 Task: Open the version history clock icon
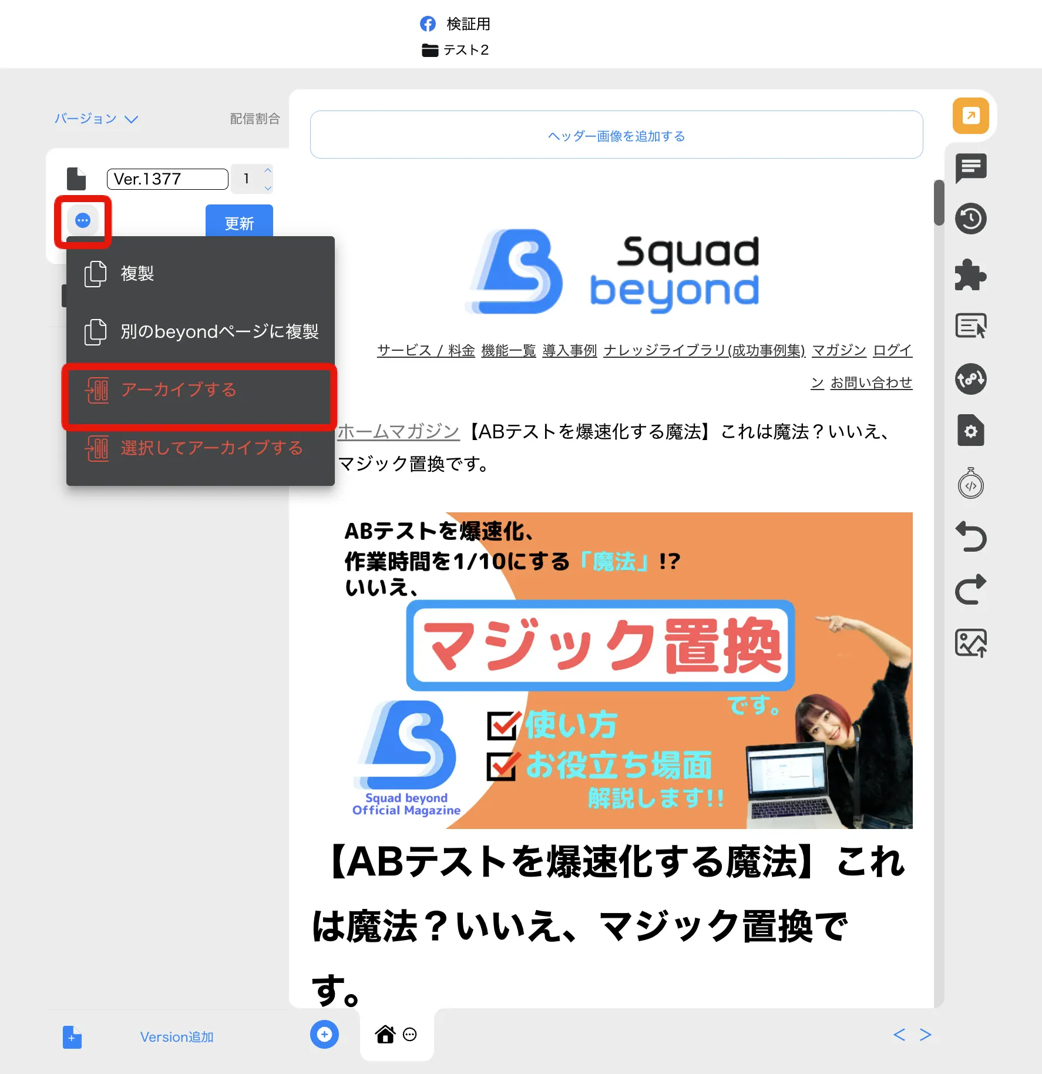(970, 219)
